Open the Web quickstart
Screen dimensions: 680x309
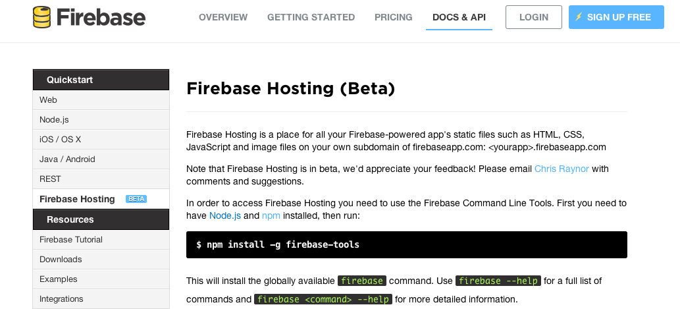(x=101, y=100)
